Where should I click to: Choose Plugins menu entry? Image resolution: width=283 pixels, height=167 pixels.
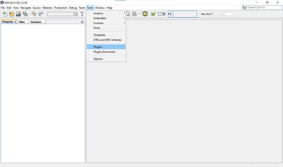(x=106, y=47)
